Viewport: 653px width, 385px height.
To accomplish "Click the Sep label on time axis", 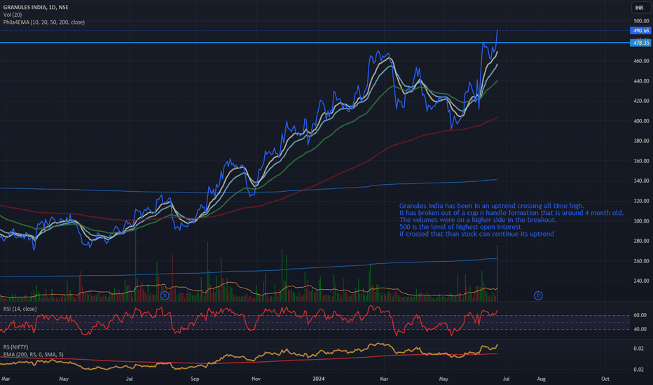I will click(x=195, y=379).
